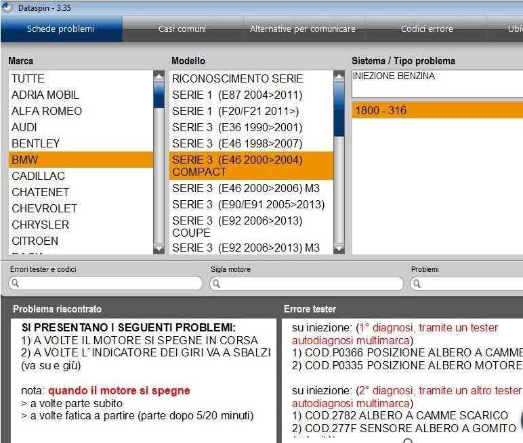Select the 1800 - 316 problem entry
This screenshot has width=523, height=443.
pos(437,110)
